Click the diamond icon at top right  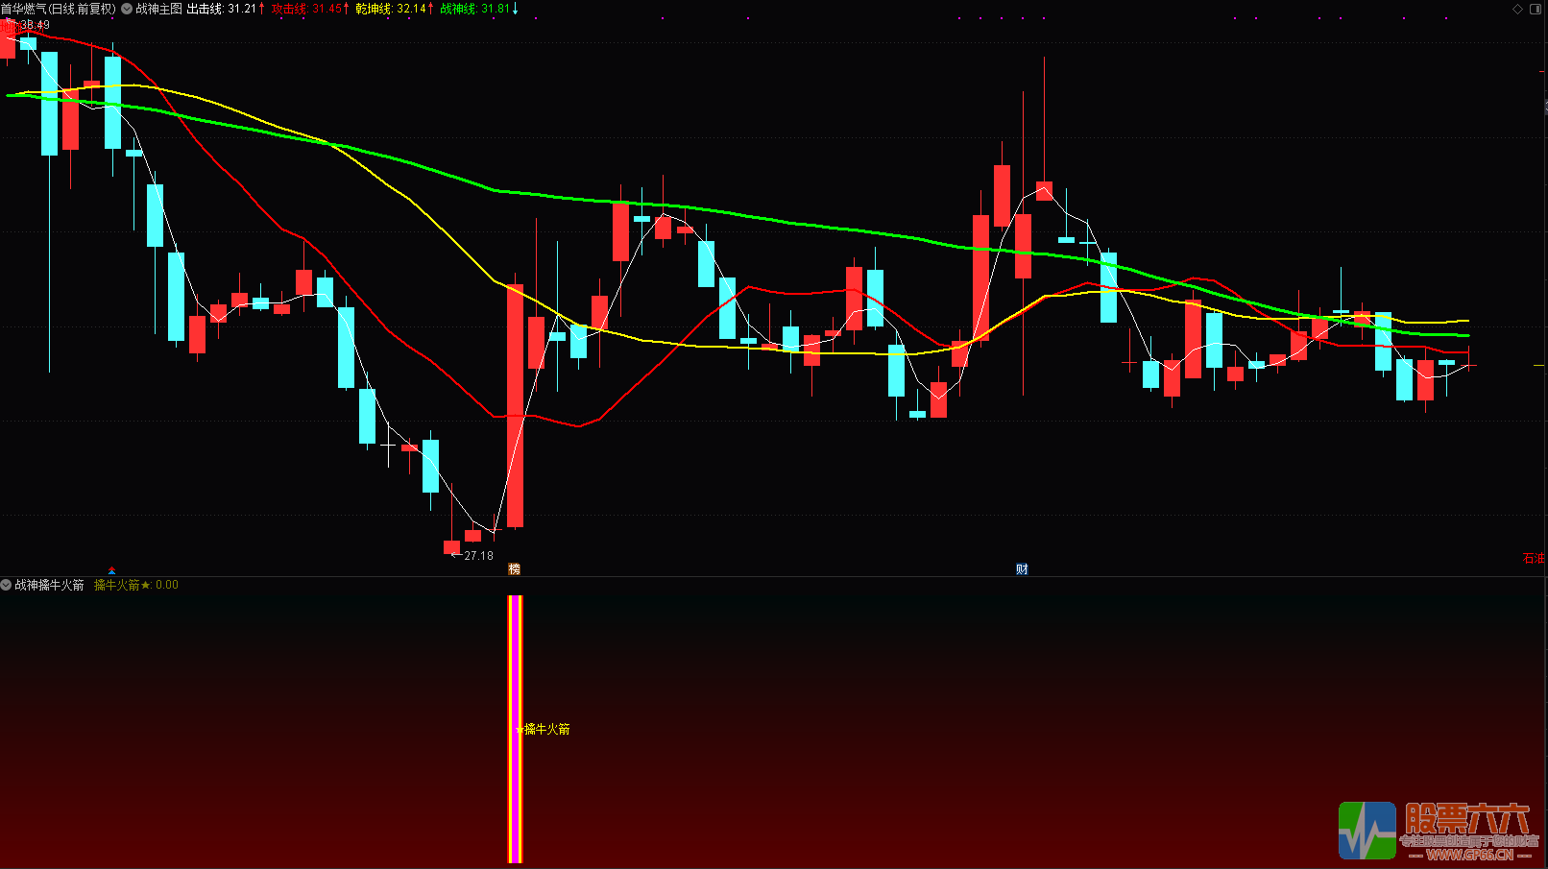click(x=1518, y=9)
